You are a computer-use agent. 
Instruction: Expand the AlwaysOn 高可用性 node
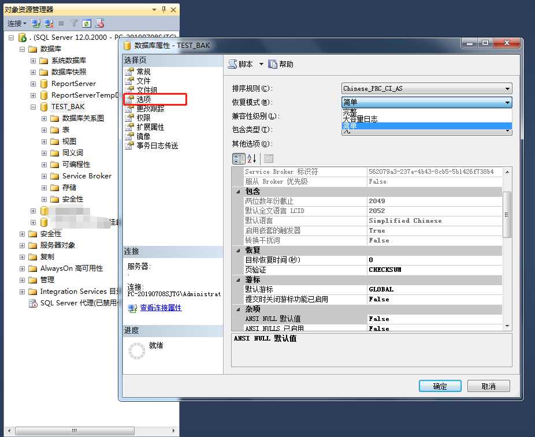(22, 268)
